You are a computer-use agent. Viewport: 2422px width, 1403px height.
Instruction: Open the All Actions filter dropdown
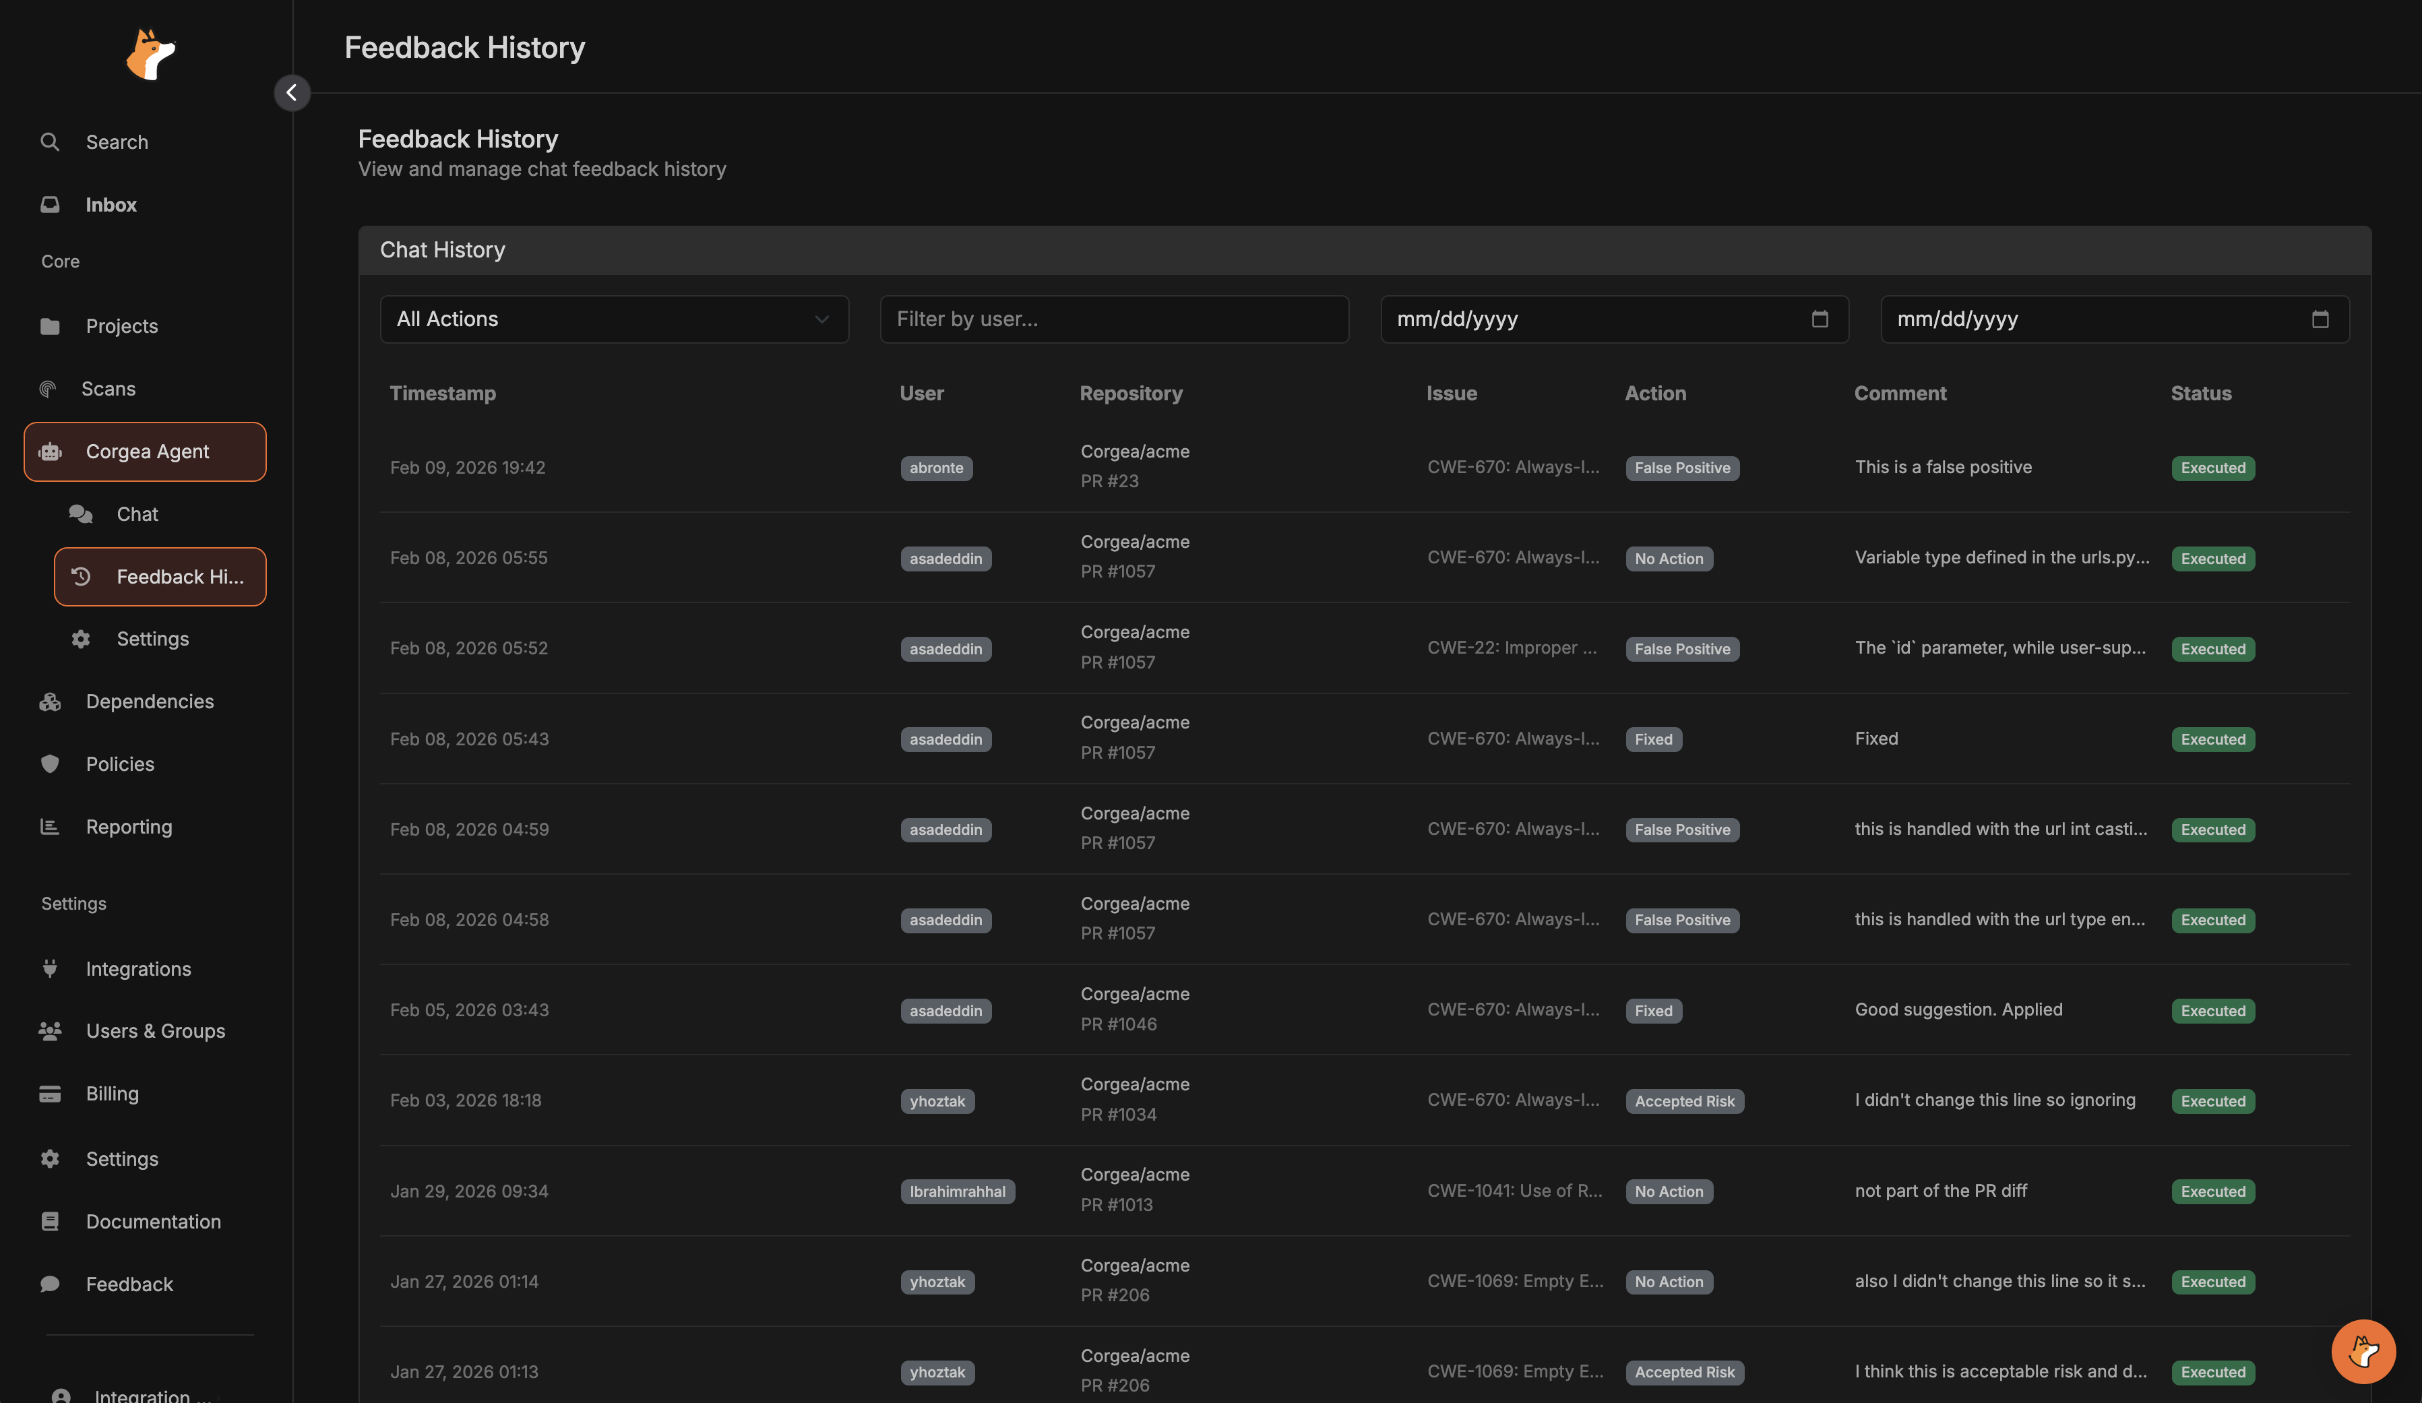point(613,318)
